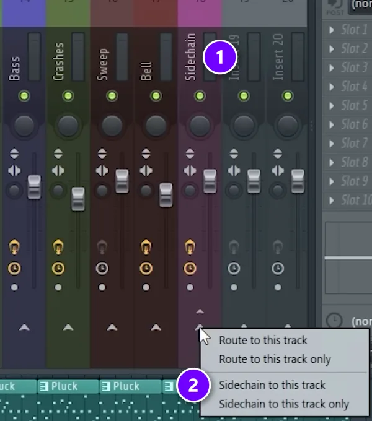The image size is (372, 421).
Task: Click the Sweep stereo separation knob
Action: tap(102, 191)
